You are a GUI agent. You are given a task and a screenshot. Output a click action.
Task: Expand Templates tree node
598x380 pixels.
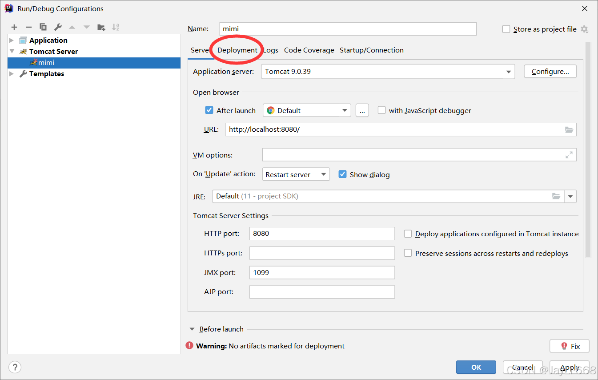[x=12, y=74]
